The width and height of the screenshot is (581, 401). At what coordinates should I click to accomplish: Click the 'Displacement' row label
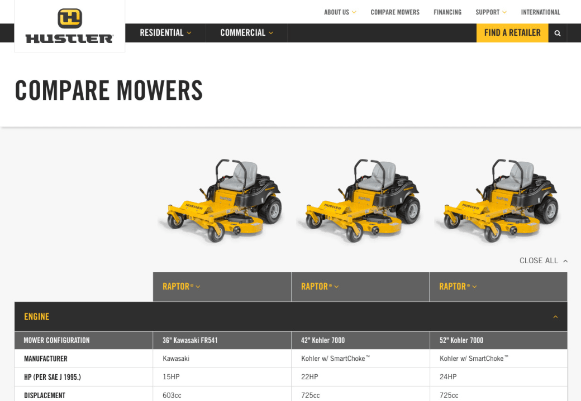(45, 395)
